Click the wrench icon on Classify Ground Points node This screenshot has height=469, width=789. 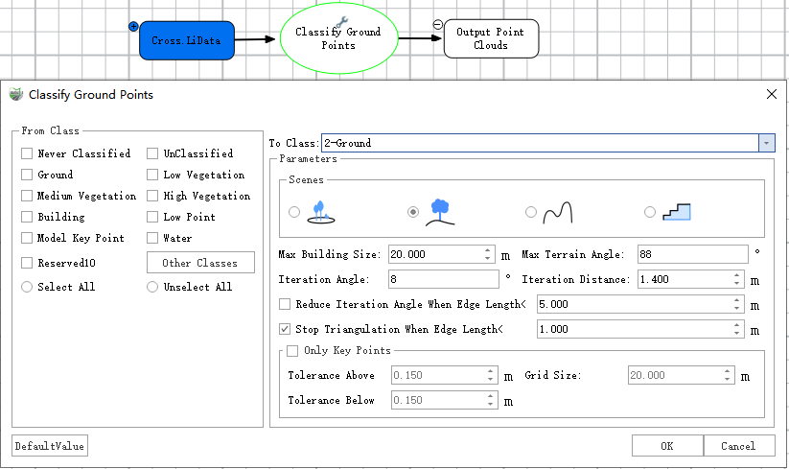(339, 21)
